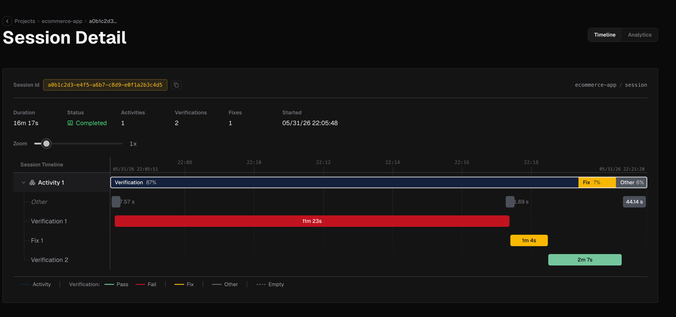Click the 22:12 time axis label
676x317 pixels.
pyautogui.click(x=323, y=162)
